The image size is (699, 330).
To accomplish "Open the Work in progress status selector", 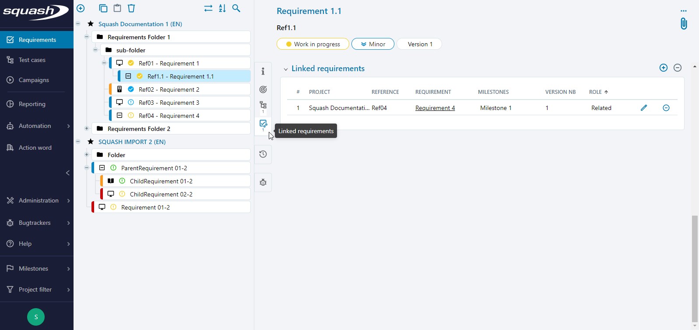I will click(x=313, y=44).
